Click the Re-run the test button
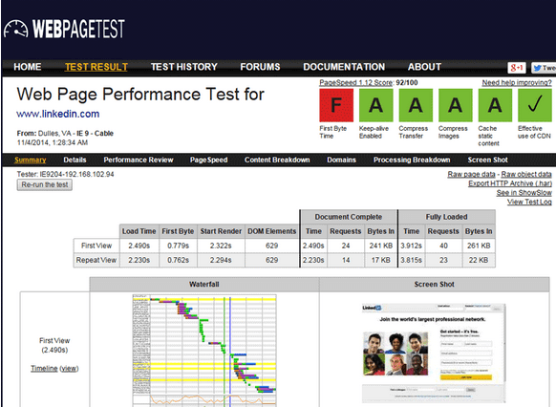Viewport: 556px width, 407px height. (45, 184)
